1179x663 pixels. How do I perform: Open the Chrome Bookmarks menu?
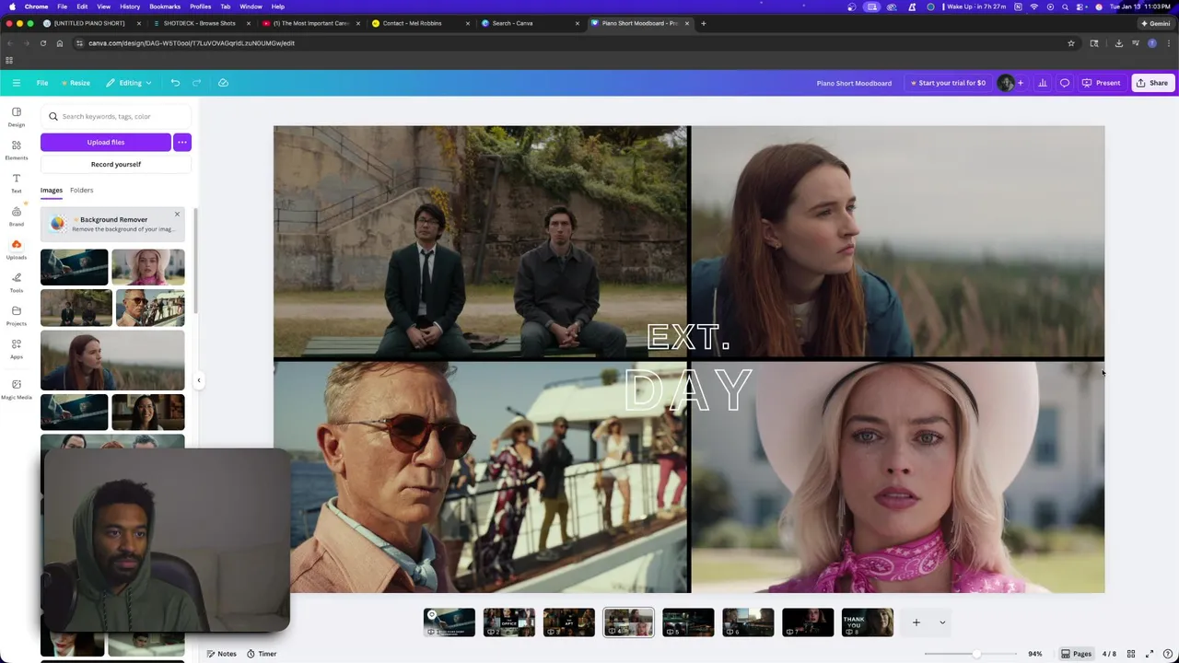coord(165,6)
